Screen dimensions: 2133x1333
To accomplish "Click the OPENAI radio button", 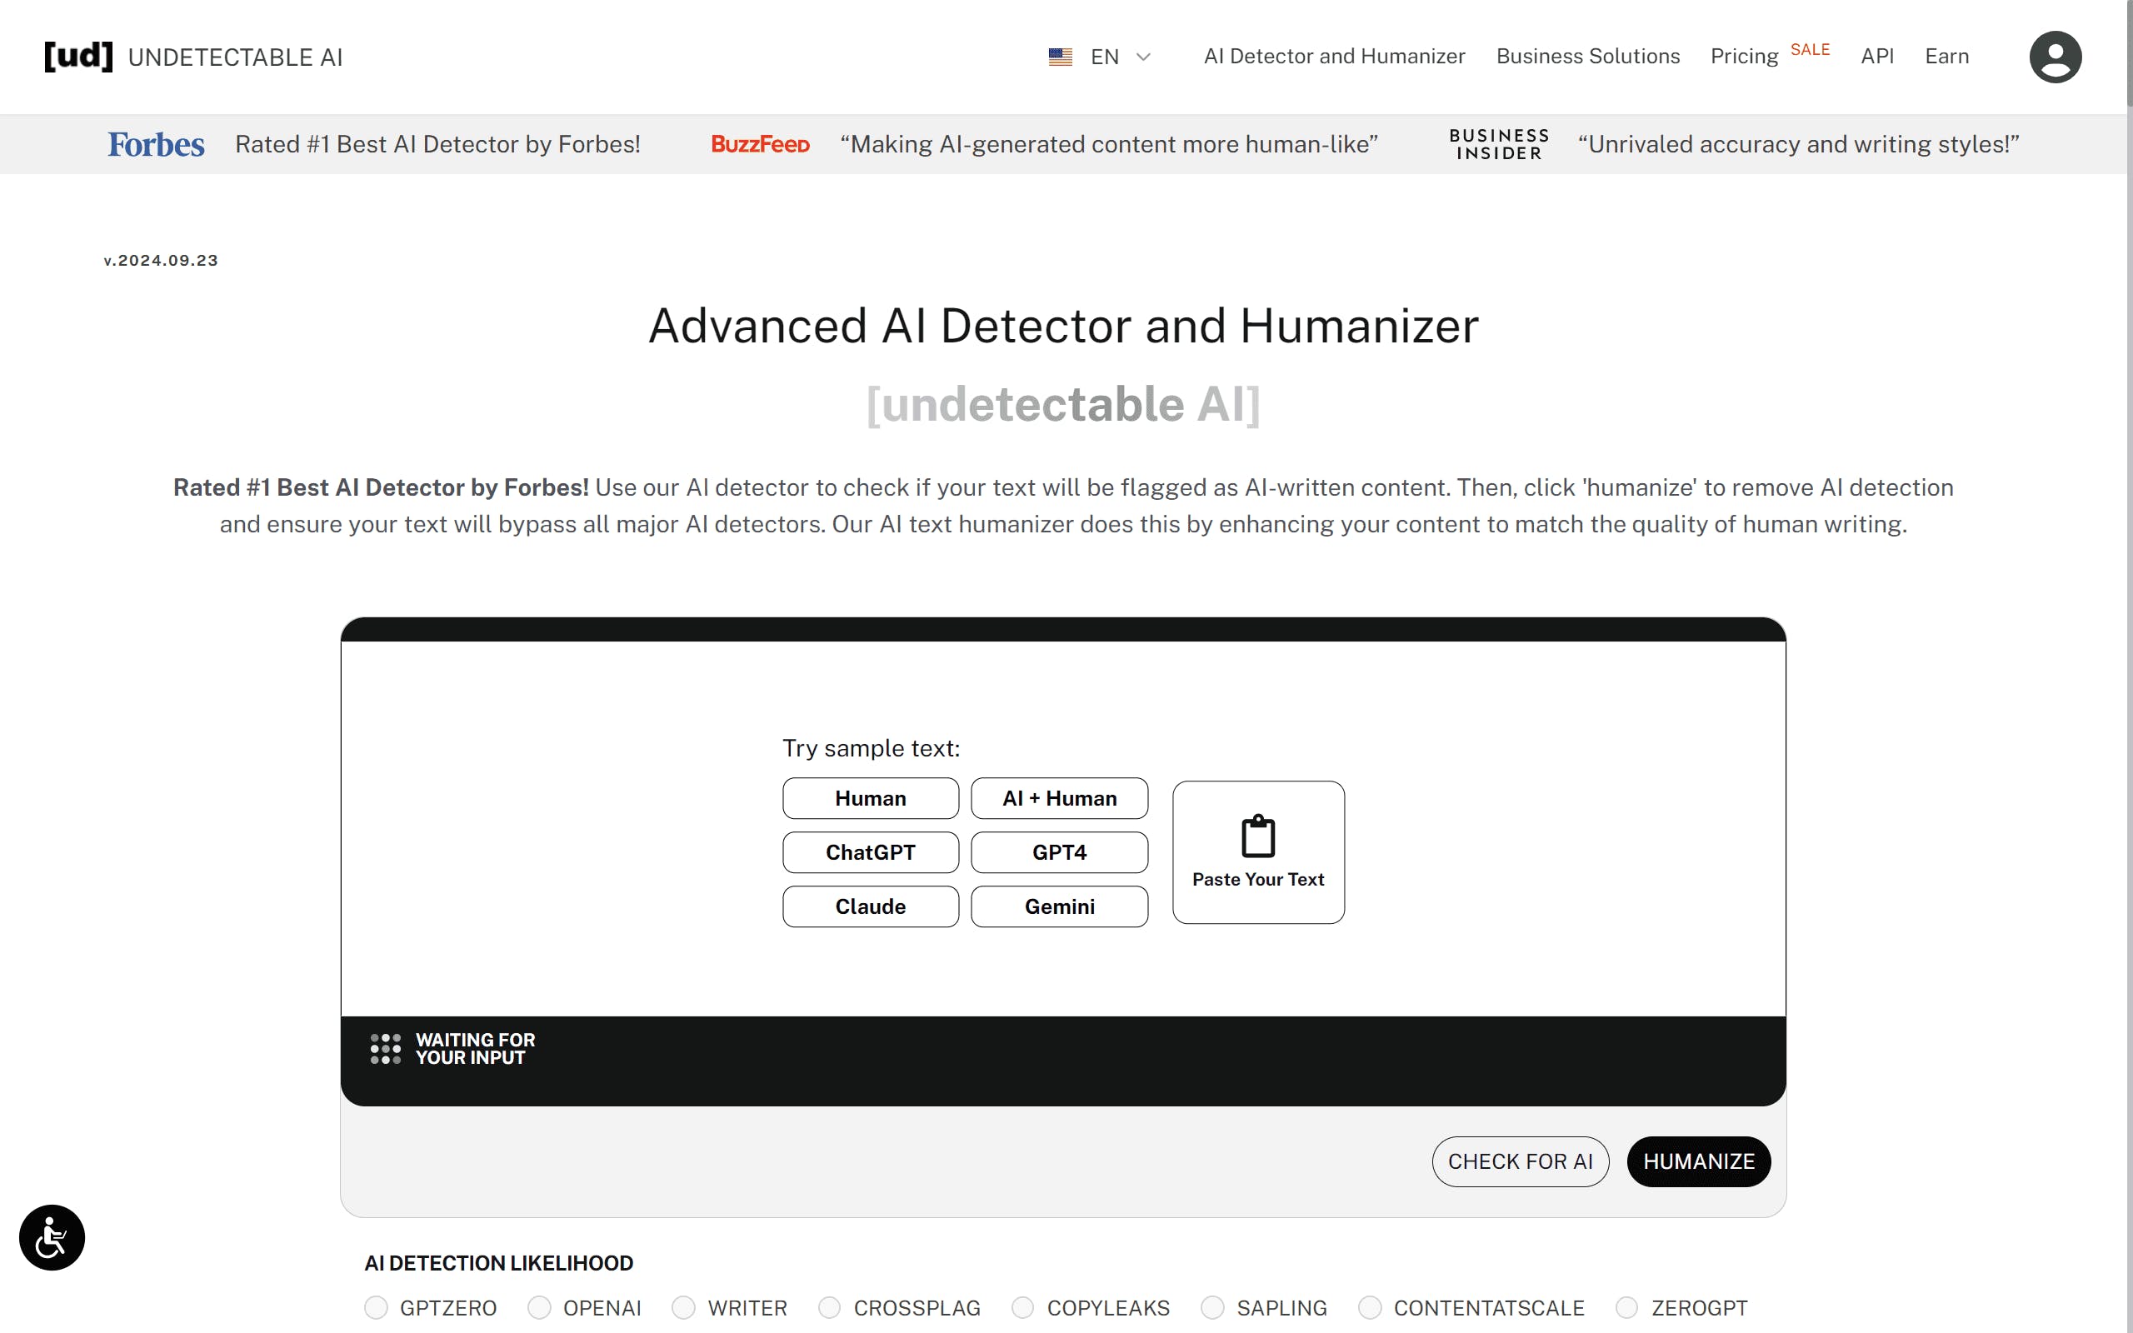I will 537,1307.
